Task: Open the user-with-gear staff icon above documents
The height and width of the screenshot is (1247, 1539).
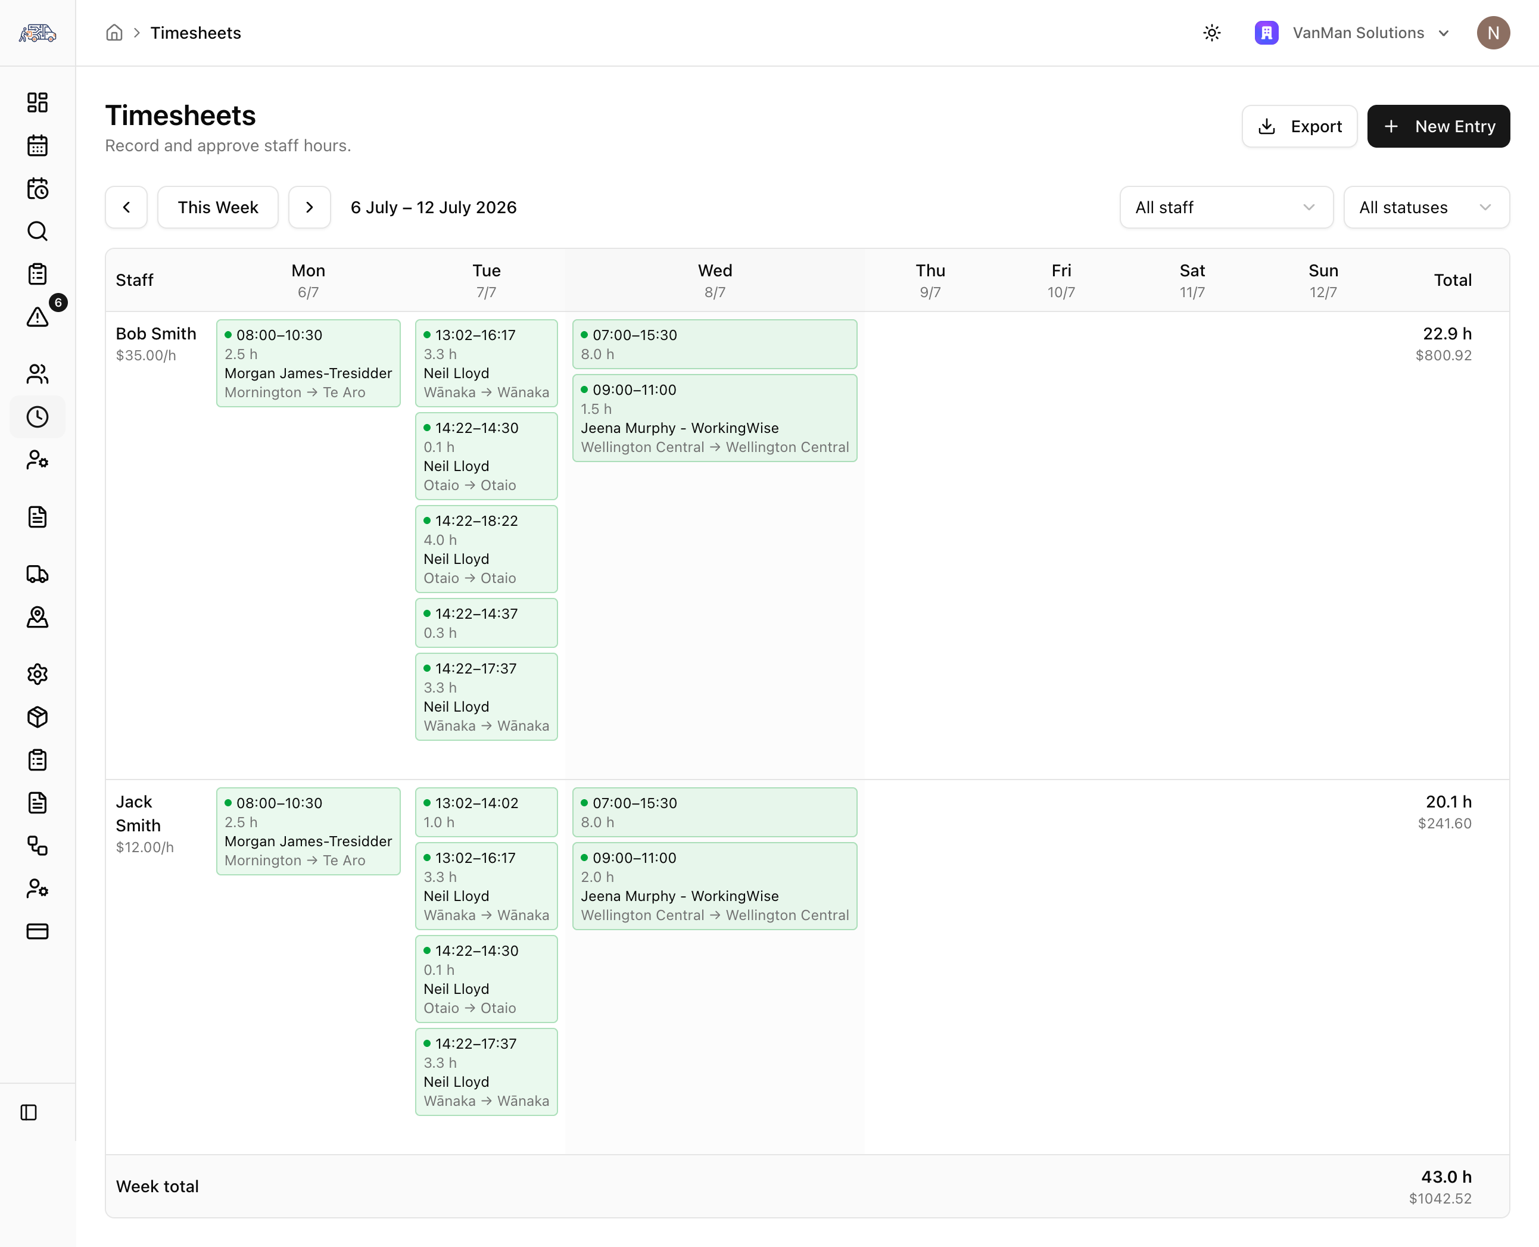Action: 38,460
